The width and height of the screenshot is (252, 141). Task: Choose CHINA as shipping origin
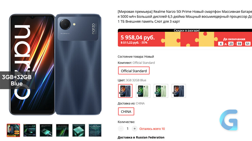tap(126, 111)
